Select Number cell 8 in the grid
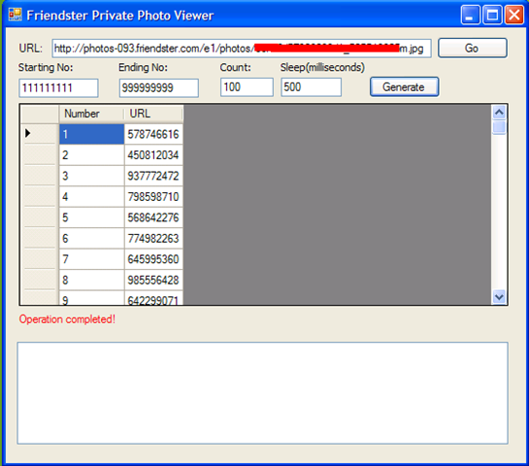 [x=92, y=280]
